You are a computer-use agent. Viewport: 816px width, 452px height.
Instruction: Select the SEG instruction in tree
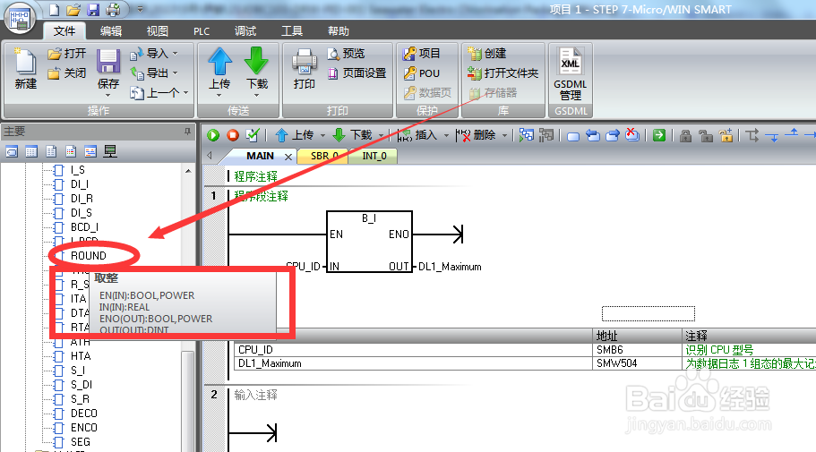(80, 442)
